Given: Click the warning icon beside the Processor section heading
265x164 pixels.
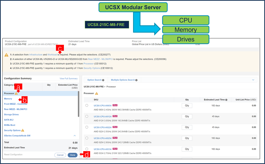Looking at the screenshot, I should point(96,94).
